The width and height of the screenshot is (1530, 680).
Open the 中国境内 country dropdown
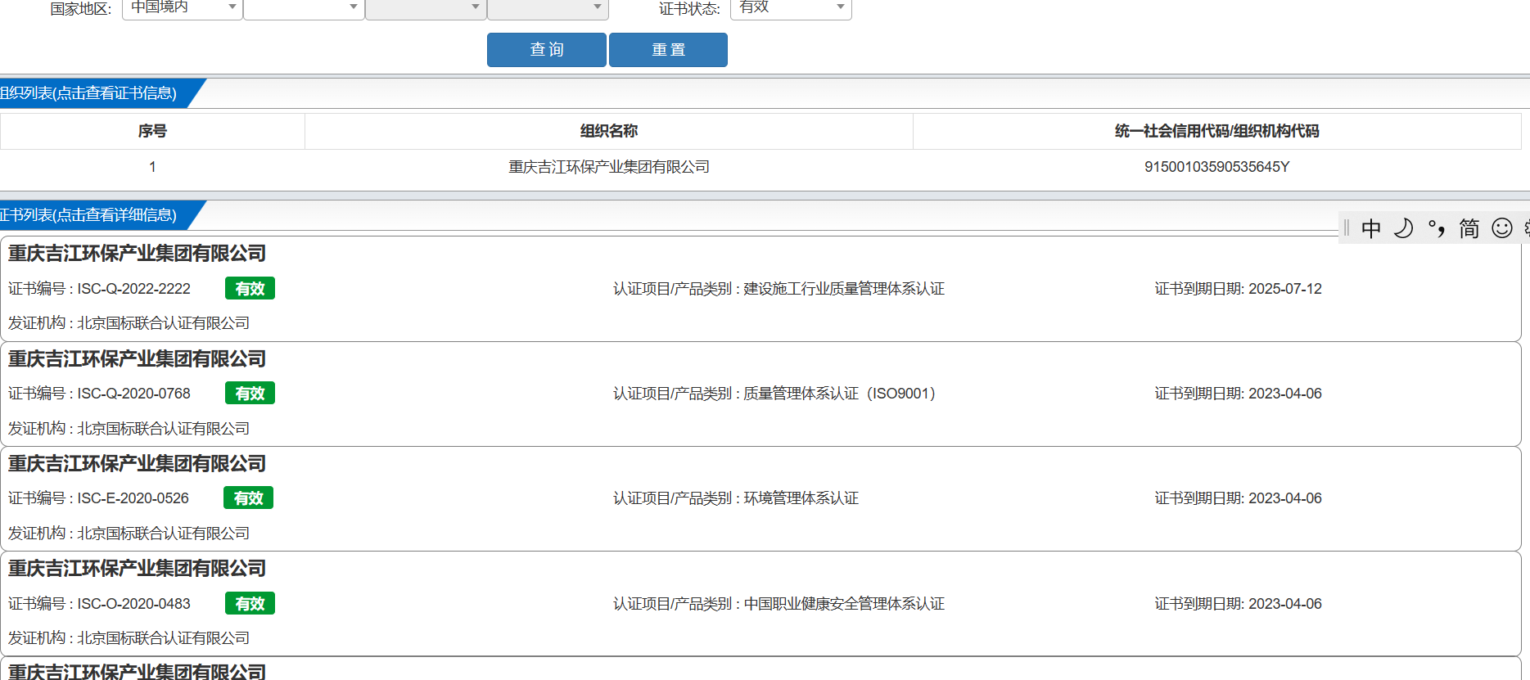click(x=182, y=8)
